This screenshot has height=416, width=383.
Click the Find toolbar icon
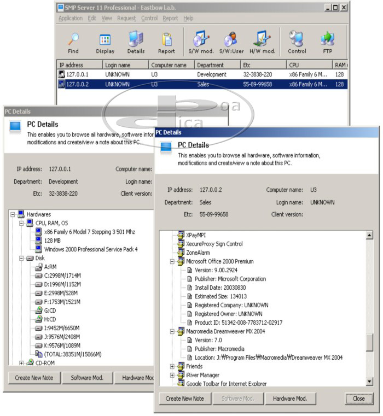73,40
